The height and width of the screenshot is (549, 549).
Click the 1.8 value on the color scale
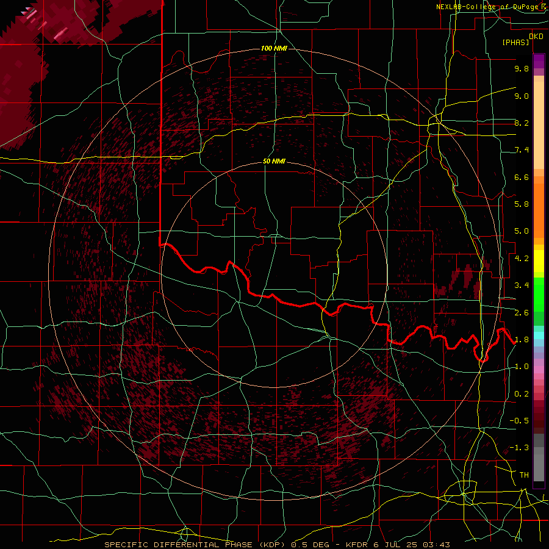tap(522, 340)
